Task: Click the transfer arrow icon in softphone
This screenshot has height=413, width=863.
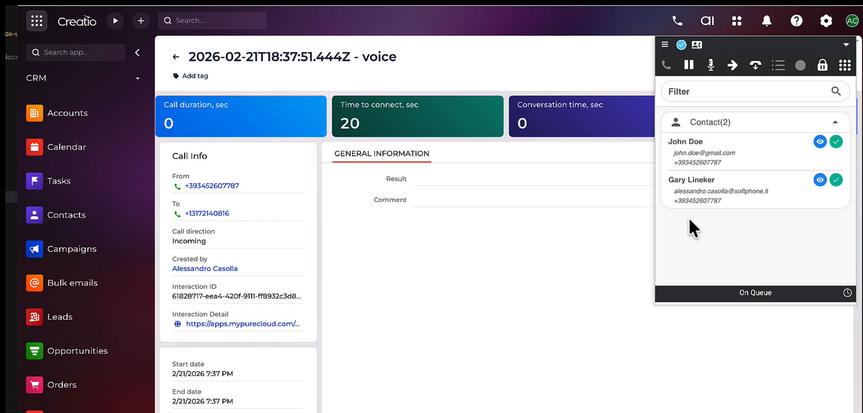Action: (733, 65)
